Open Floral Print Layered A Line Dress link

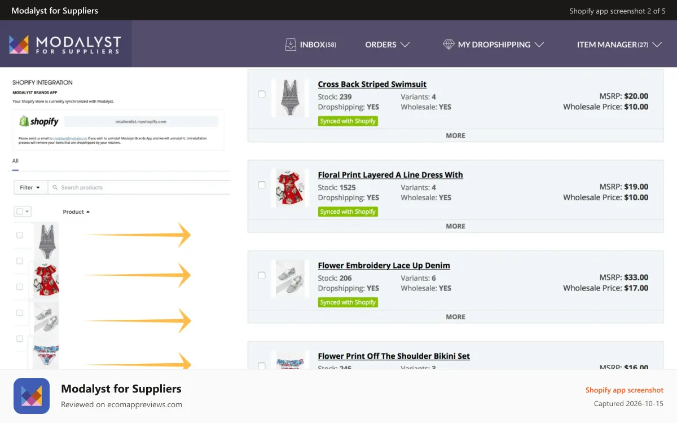pyautogui.click(x=390, y=175)
